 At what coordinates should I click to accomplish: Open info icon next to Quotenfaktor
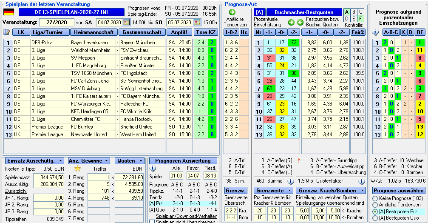(x=362, y=181)
